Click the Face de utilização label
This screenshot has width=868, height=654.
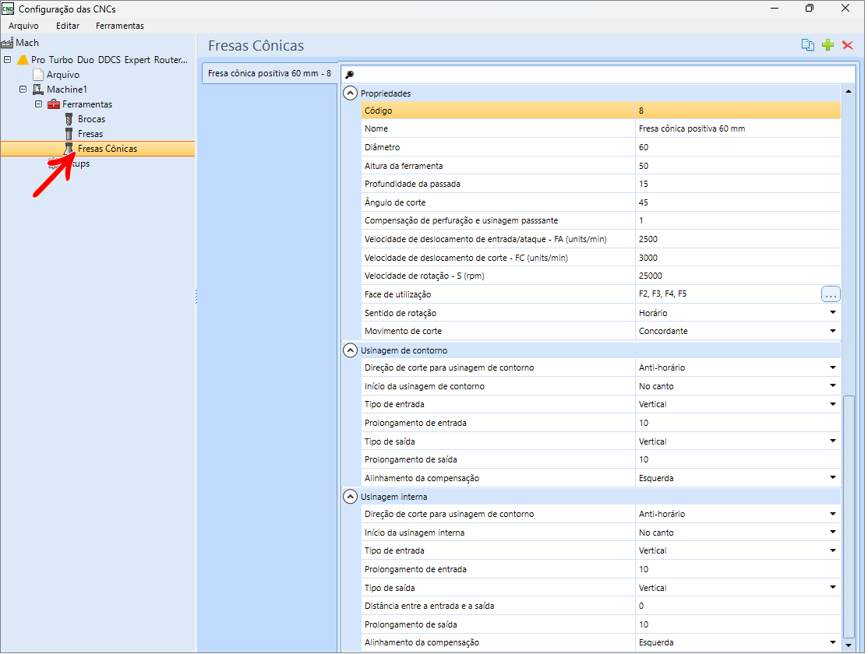point(397,294)
